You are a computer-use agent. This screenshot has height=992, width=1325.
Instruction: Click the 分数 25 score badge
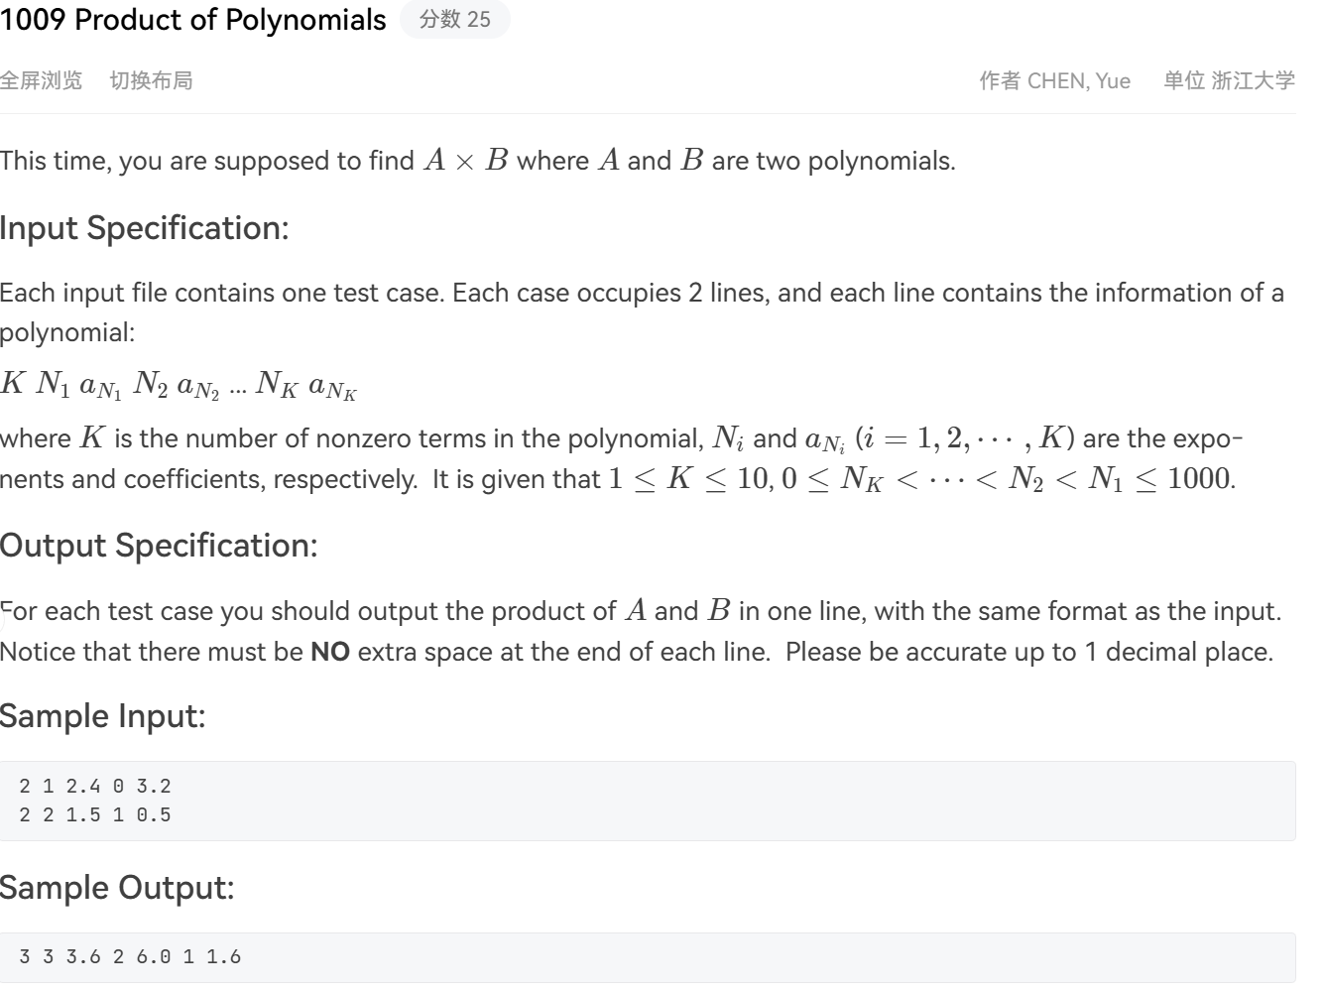455,19
